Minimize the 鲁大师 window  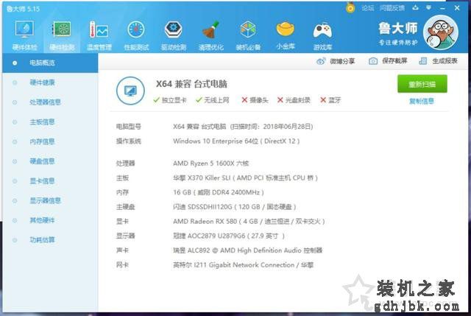[443, 8]
